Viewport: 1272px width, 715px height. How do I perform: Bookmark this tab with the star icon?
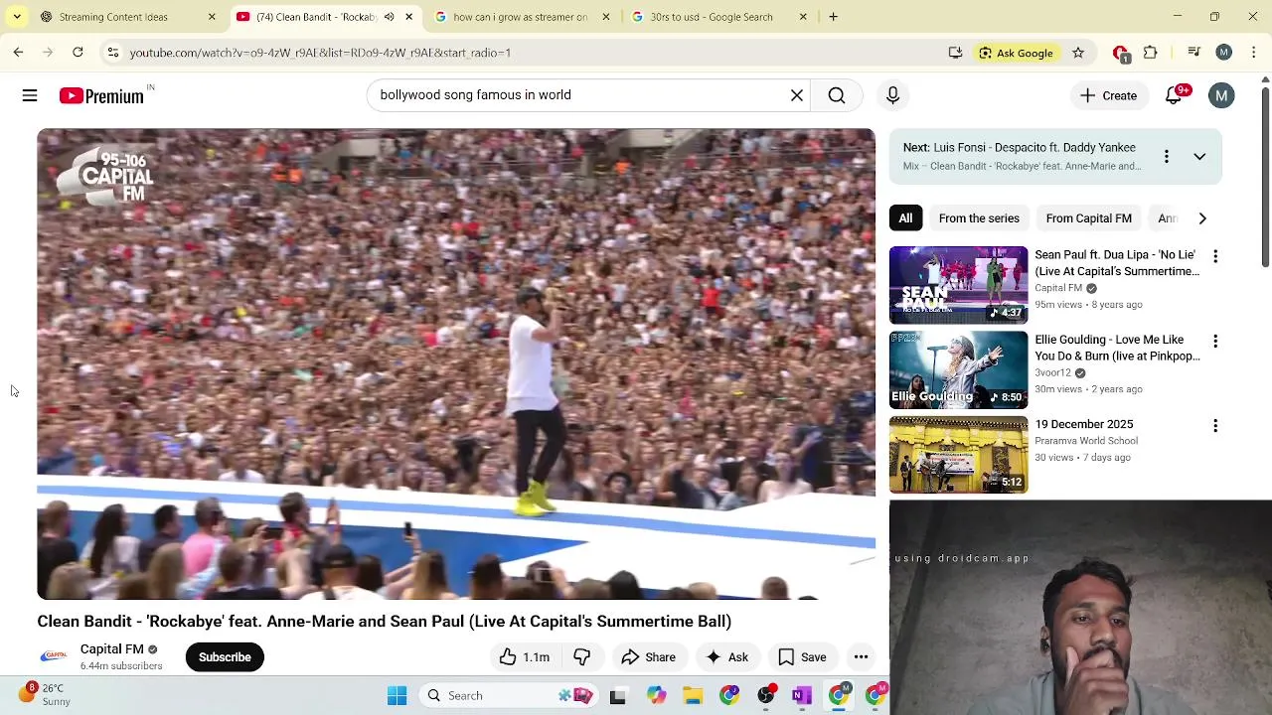[x=1077, y=52]
